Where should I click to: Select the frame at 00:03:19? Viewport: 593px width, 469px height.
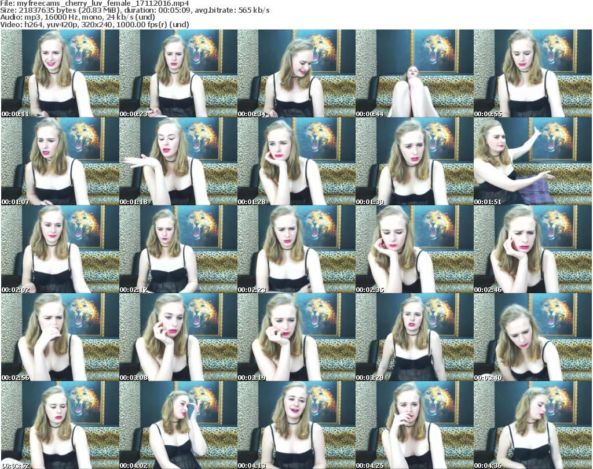(296, 337)
